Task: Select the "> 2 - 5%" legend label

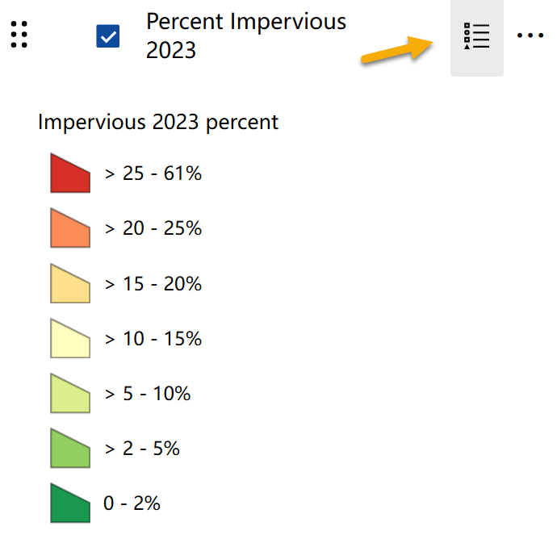Action: point(142,449)
